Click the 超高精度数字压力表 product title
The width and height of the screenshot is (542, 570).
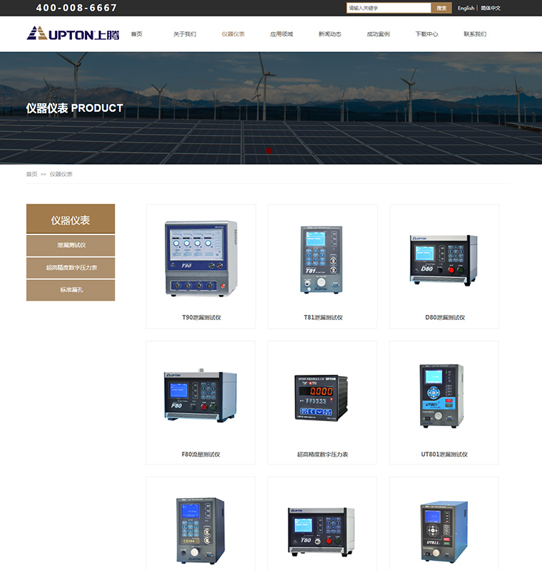coord(322,455)
